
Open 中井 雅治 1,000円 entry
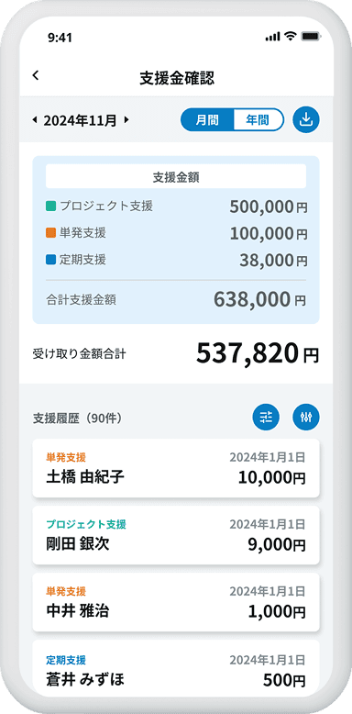[176, 602]
